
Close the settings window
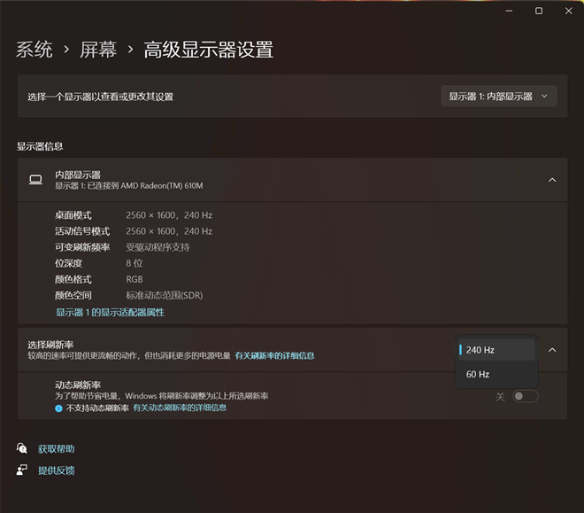coord(567,11)
